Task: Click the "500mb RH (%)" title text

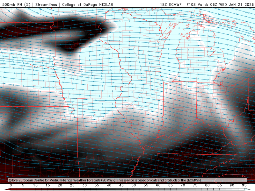Action: [16, 4]
